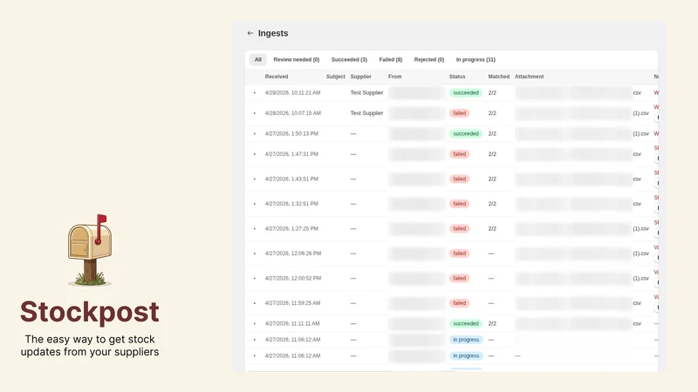Click the Status column header
Image resolution: width=698 pixels, height=392 pixels.
click(457, 77)
